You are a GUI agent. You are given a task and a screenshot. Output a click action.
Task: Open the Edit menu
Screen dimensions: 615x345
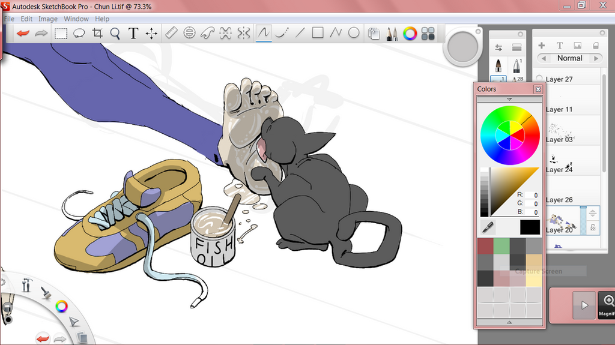click(26, 19)
